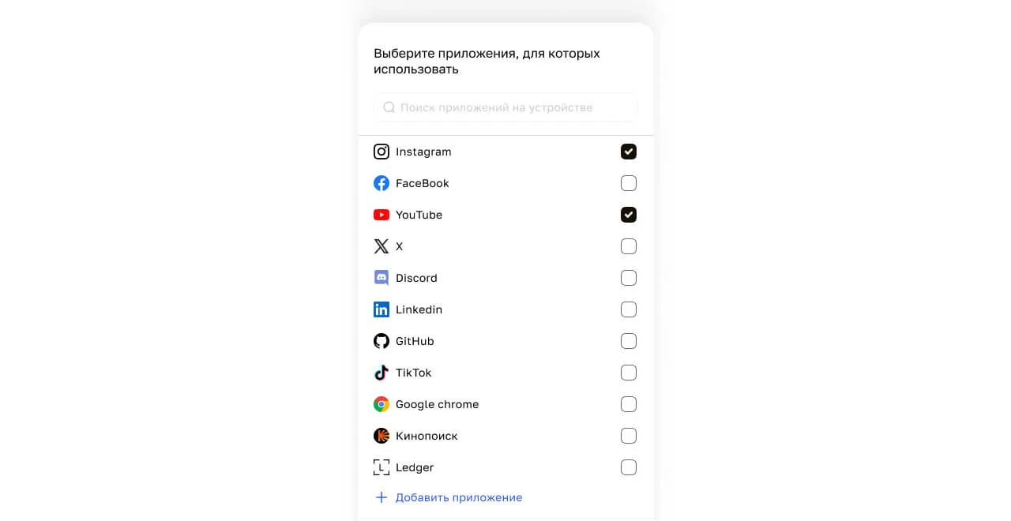Click the X logo icon
The width and height of the screenshot is (1011, 521).
coord(381,246)
